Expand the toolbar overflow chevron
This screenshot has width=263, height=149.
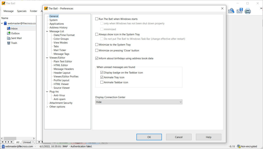(261, 8)
